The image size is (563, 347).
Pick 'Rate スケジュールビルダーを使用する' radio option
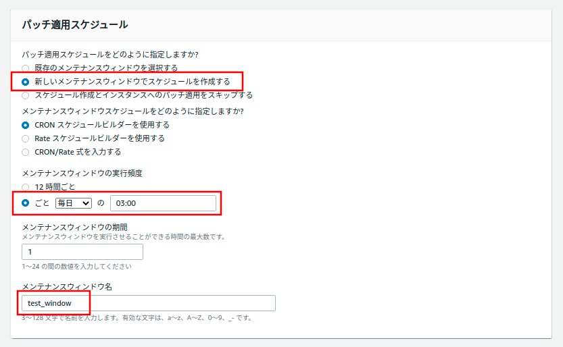(26, 138)
